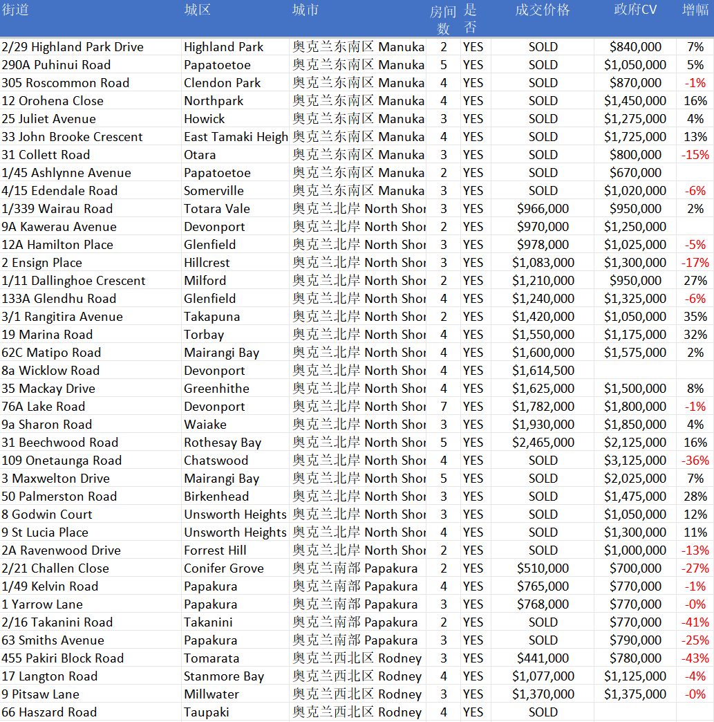Image resolution: width=714 pixels, height=722 pixels.
Task: Click the cell 1/49 Kelvin Road
Action: 50,586
